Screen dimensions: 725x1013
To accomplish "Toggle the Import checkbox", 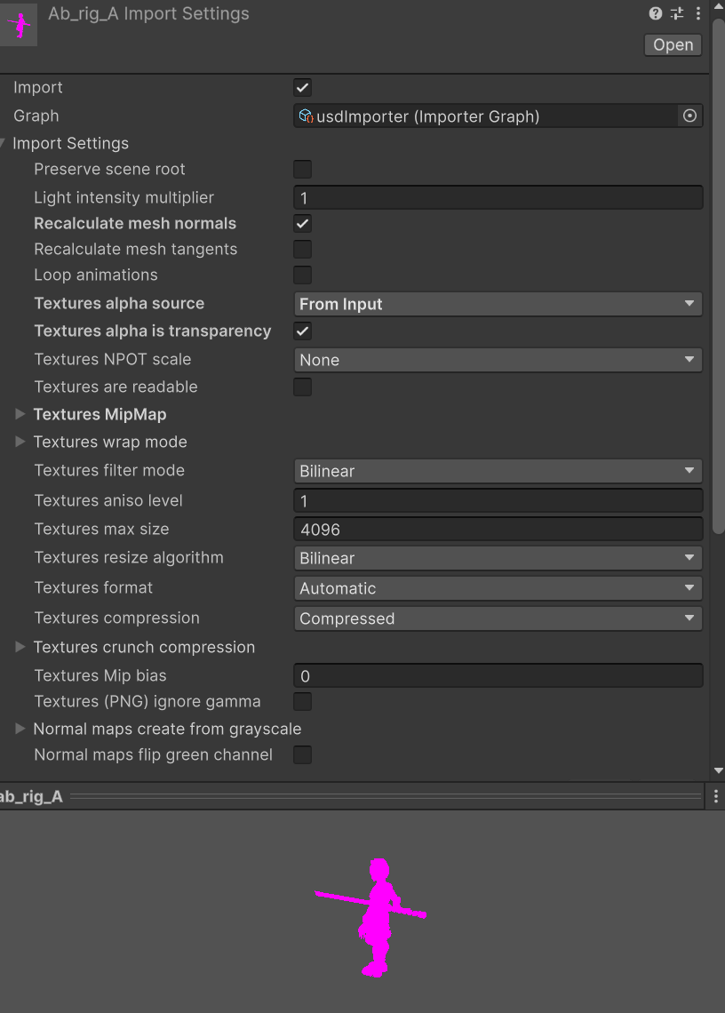I will pyautogui.click(x=302, y=88).
